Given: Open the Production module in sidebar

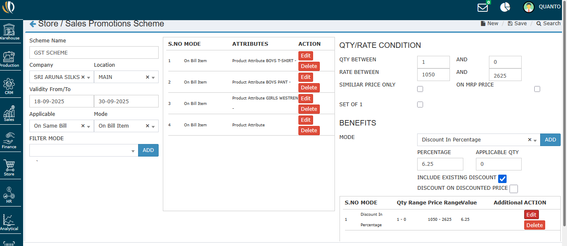Looking at the screenshot, I should tap(9, 59).
